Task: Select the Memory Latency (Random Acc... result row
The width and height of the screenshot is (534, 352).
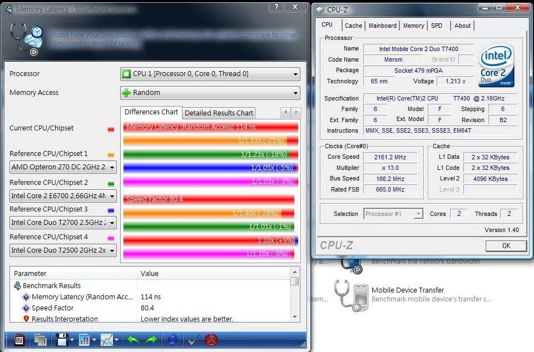Action: (x=151, y=296)
